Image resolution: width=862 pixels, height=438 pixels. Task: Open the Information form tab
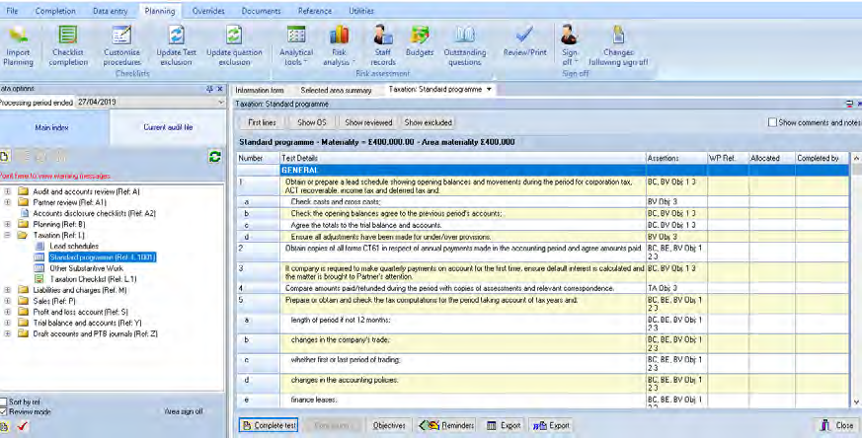(x=260, y=90)
